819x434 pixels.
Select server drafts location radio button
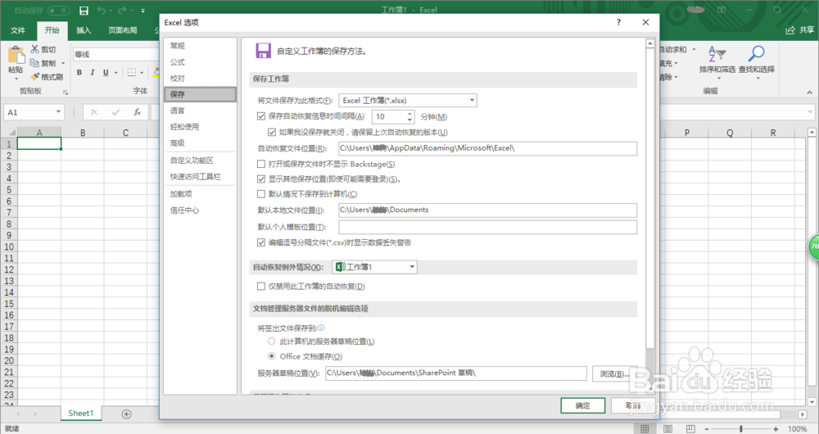tap(272, 341)
